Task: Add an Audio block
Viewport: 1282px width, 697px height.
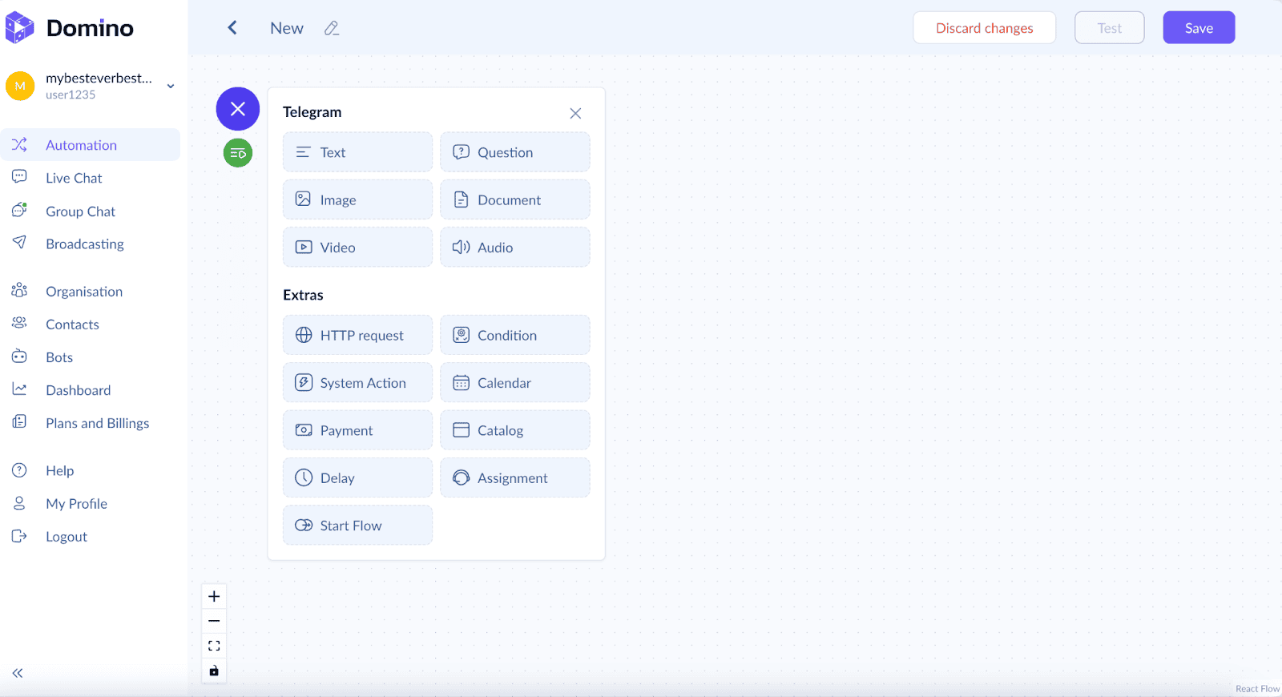Action: pos(515,248)
